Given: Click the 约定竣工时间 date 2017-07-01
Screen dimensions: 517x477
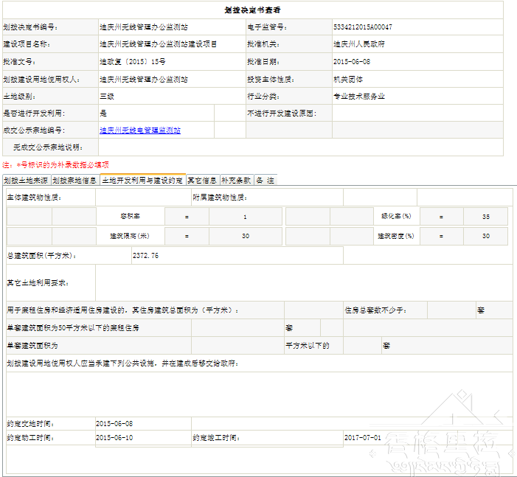Looking at the screenshot, I should click(363, 437).
